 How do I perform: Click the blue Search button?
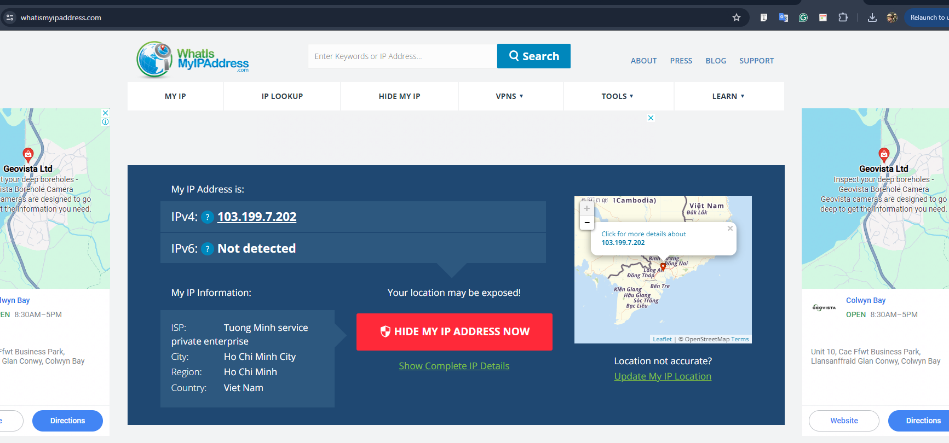pyautogui.click(x=534, y=56)
